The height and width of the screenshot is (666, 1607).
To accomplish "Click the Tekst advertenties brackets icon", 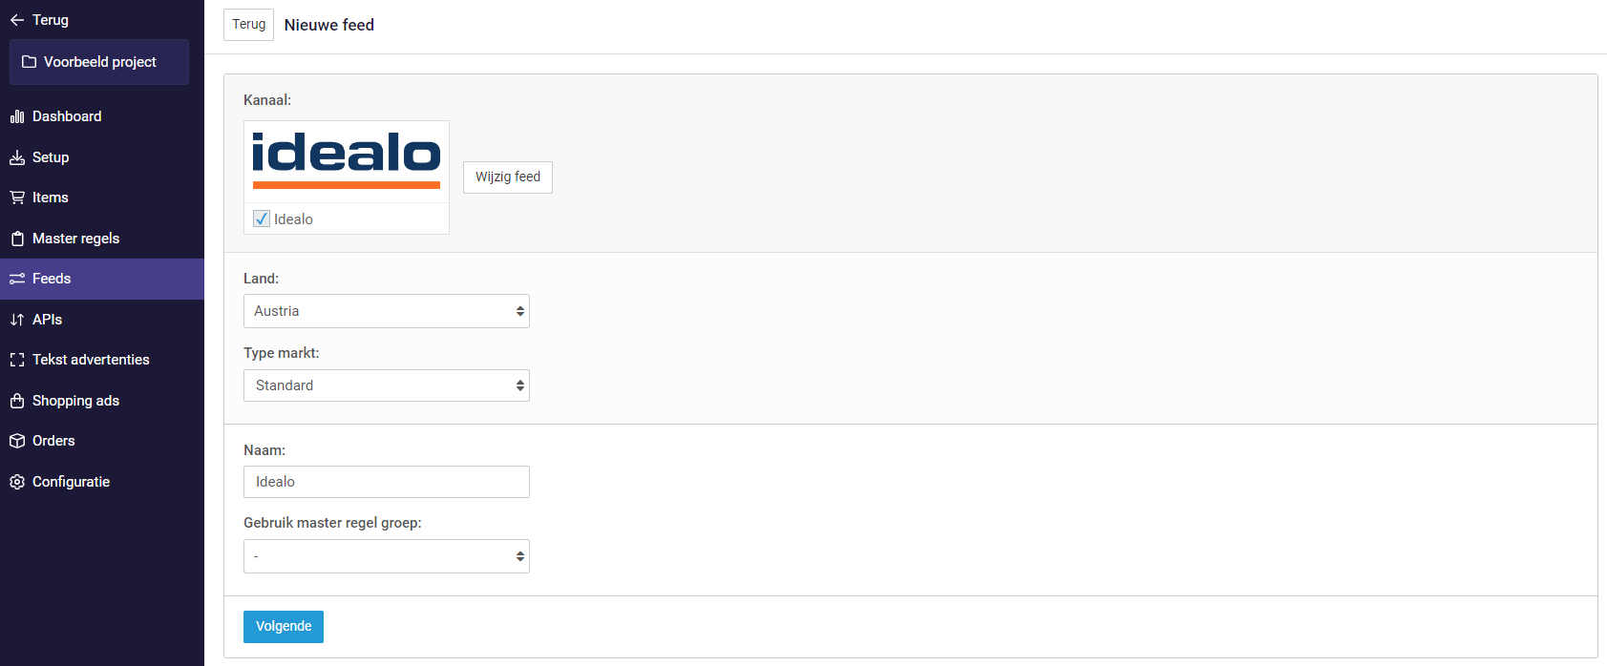I will pos(17,360).
